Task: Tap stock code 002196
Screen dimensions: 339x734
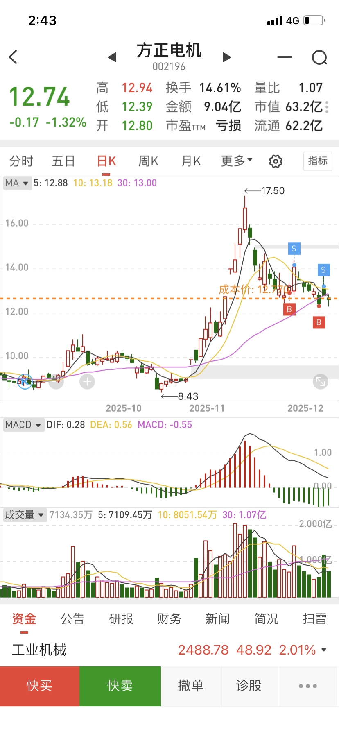Action: [169, 66]
